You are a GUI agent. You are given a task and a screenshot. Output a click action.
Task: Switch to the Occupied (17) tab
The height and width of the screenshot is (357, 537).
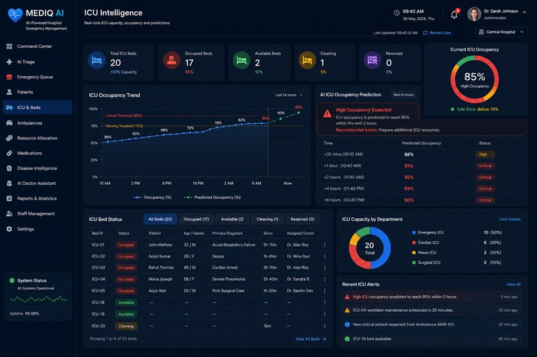[197, 219]
